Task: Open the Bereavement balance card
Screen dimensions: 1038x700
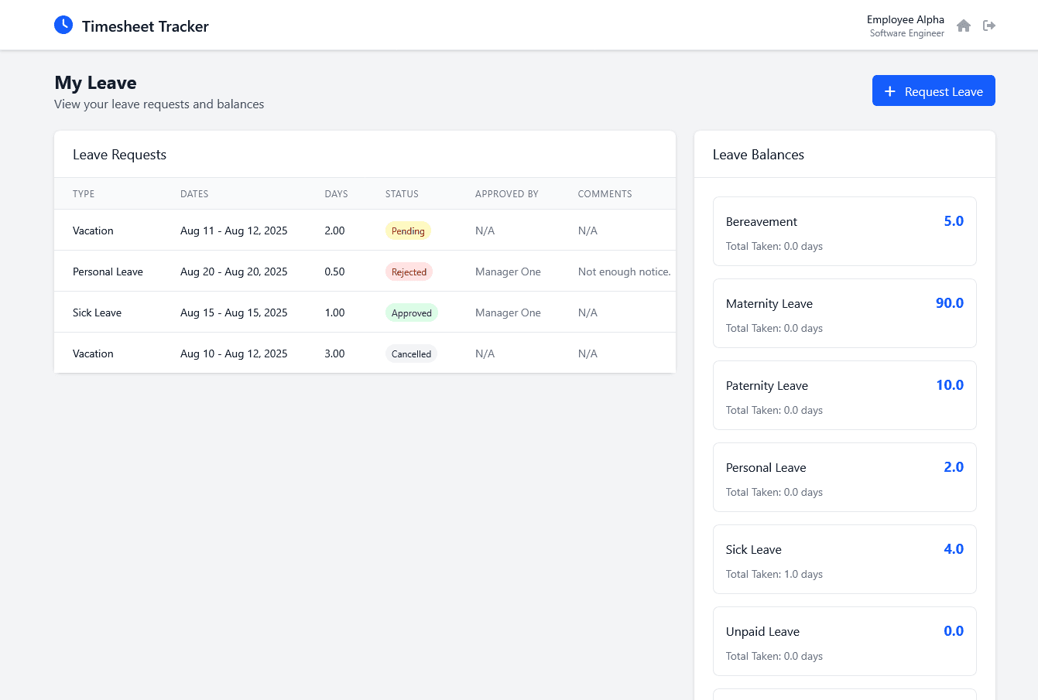Action: pos(844,230)
